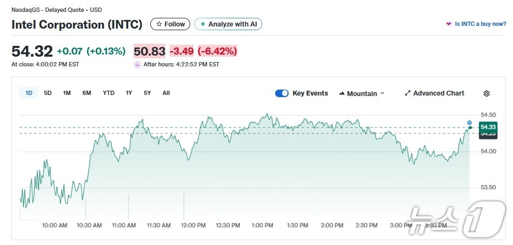Screen dimensions: 513x245
Task: Select the 1D time range tab
Action: [x=29, y=93]
